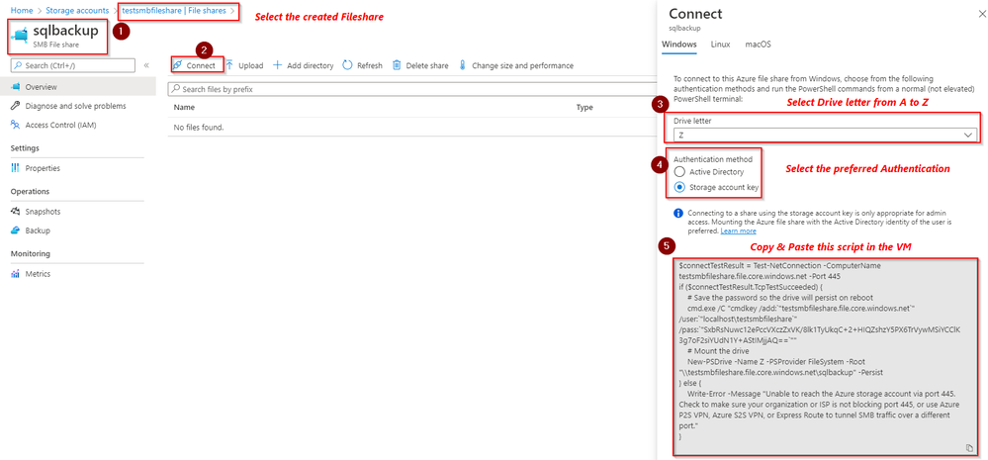This screenshot has height=460, width=988.
Task: Click the Operations section heading
Action: (30, 192)
